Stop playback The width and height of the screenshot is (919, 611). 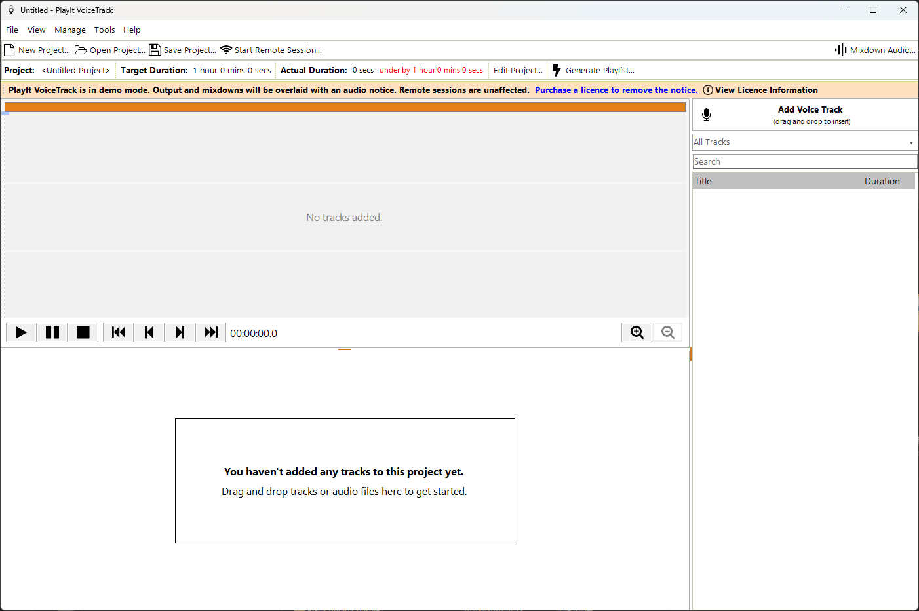point(83,332)
